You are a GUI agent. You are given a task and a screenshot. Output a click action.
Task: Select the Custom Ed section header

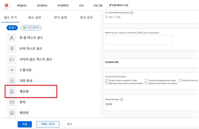pyautogui.click(x=112, y=62)
